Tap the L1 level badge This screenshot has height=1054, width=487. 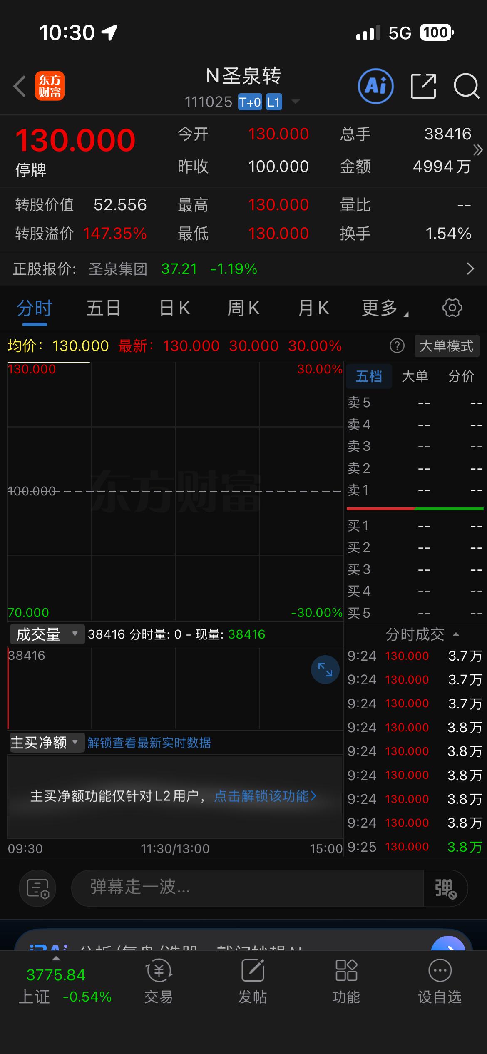coord(273,102)
